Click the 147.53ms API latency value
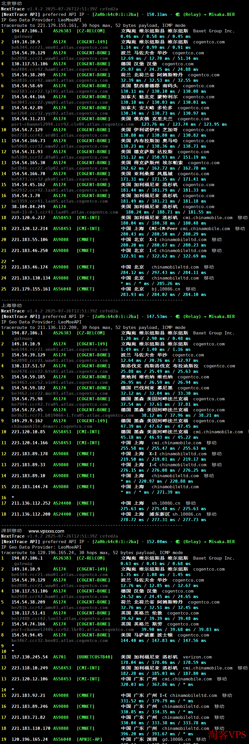The width and height of the screenshot is (249, 744). 157,317
